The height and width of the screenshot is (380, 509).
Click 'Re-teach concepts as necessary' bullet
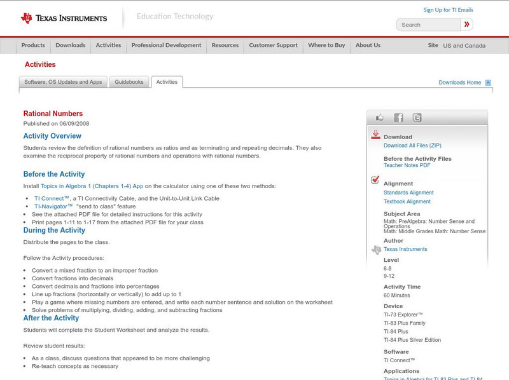[75, 366]
